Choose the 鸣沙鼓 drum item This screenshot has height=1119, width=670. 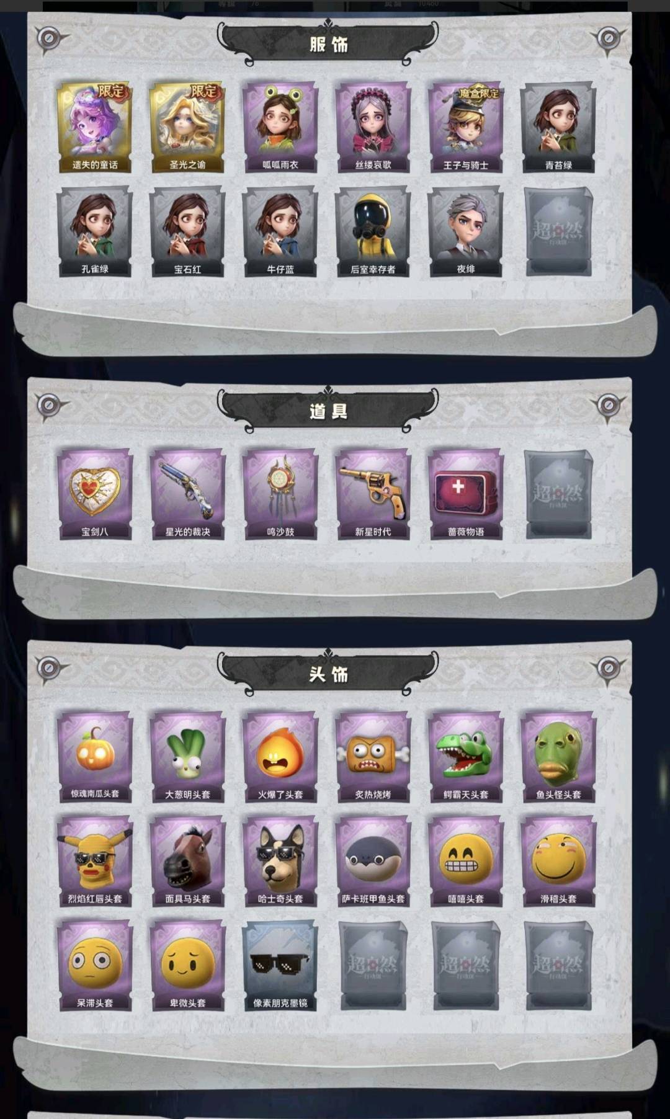coord(280,494)
